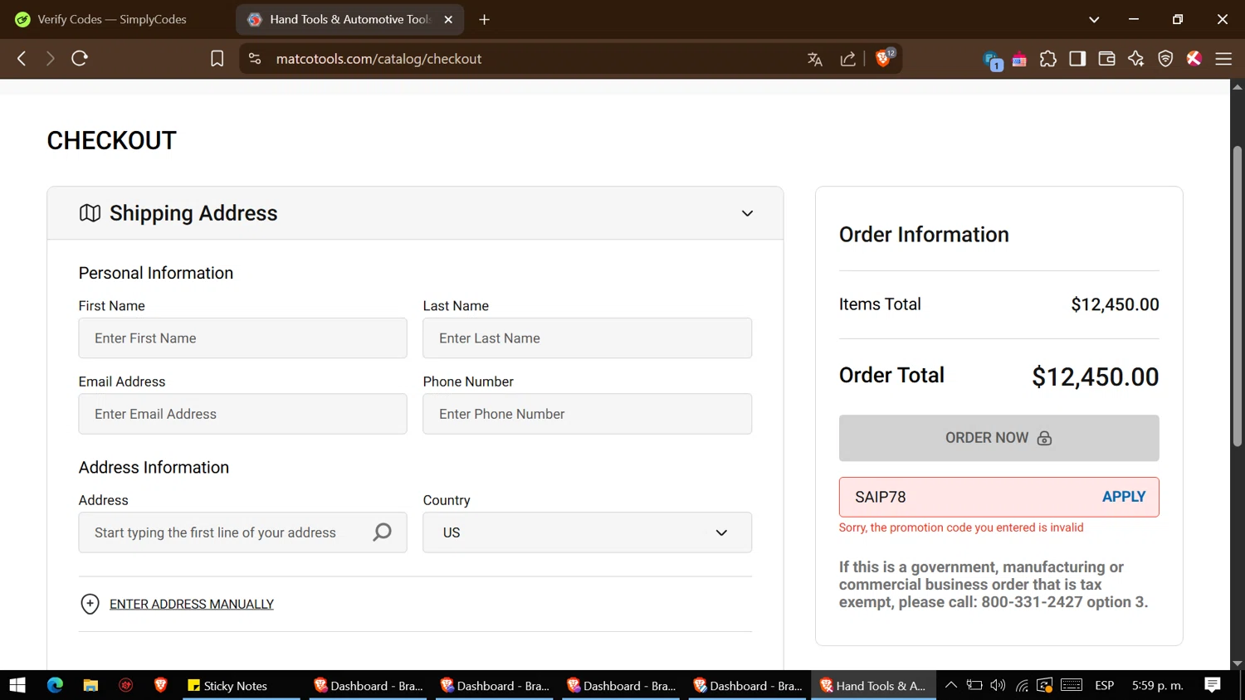Switch to Hand Tools taskbar window
The height and width of the screenshot is (700, 1245).
click(x=874, y=685)
